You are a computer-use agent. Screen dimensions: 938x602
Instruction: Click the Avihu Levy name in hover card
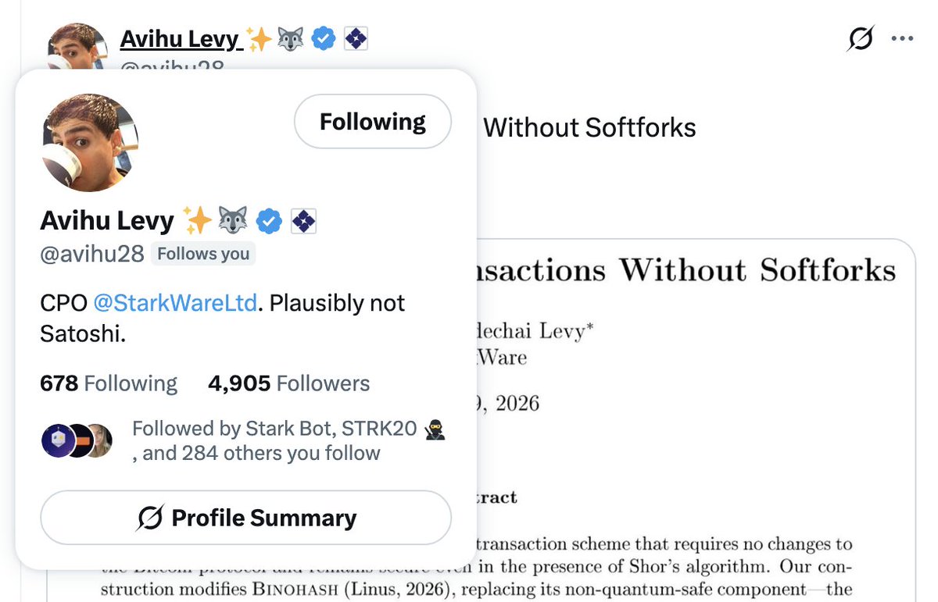pos(107,222)
